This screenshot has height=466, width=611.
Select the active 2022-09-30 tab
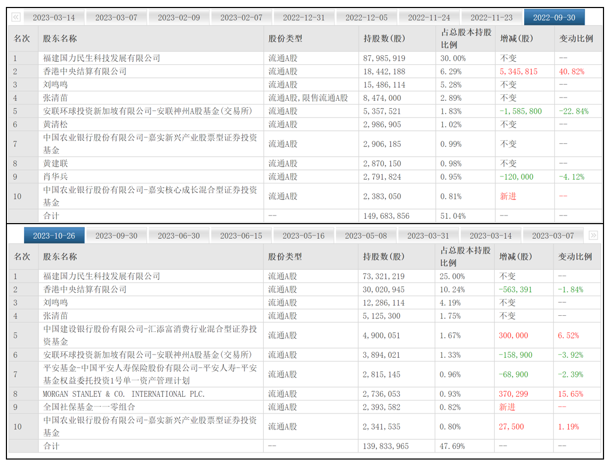pyautogui.click(x=554, y=18)
